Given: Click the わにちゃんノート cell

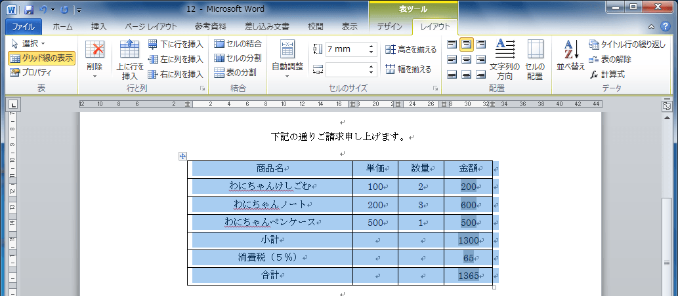Looking at the screenshot, I should (270, 205).
